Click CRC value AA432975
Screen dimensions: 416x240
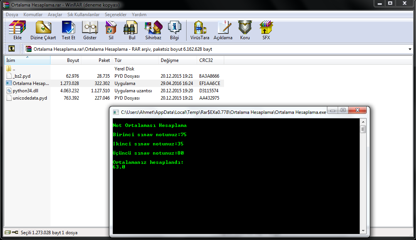[x=209, y=98]
